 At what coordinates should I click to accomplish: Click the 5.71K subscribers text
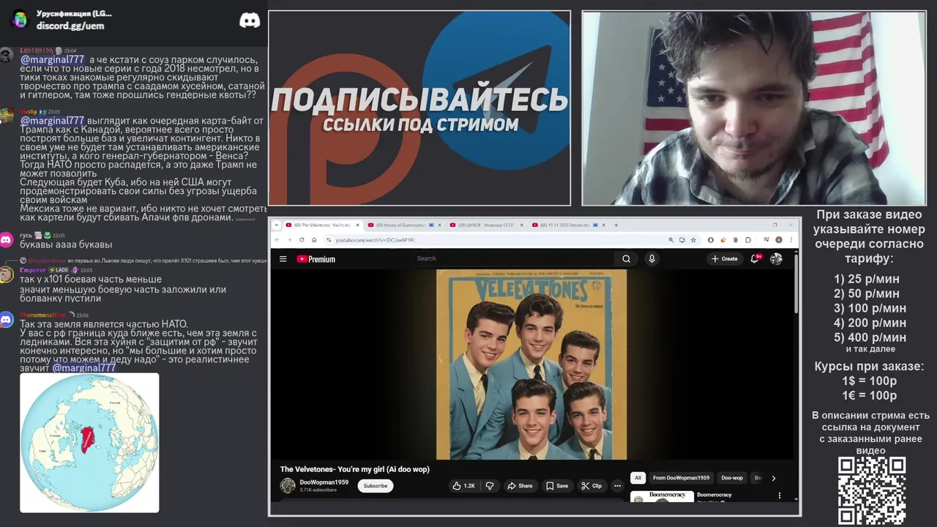[x=318, y=490]
